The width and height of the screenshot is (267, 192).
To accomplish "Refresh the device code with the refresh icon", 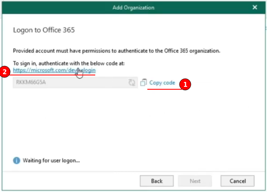I will pos(131,82).
